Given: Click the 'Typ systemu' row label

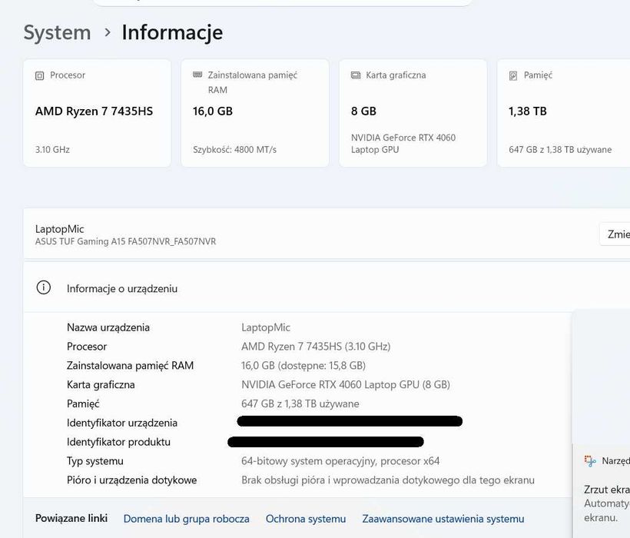Looking at the screenshot, I should pos(94,461).
